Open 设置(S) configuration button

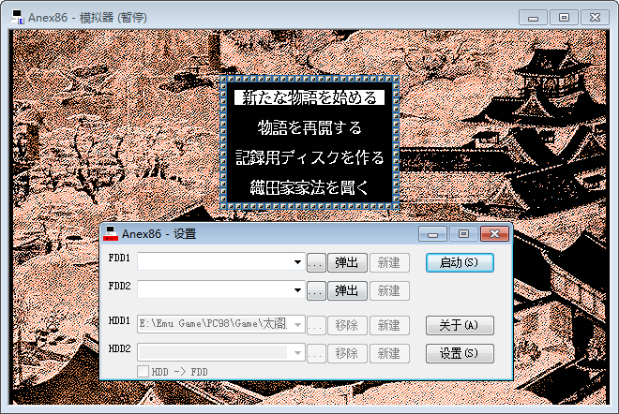click(460, 353)
